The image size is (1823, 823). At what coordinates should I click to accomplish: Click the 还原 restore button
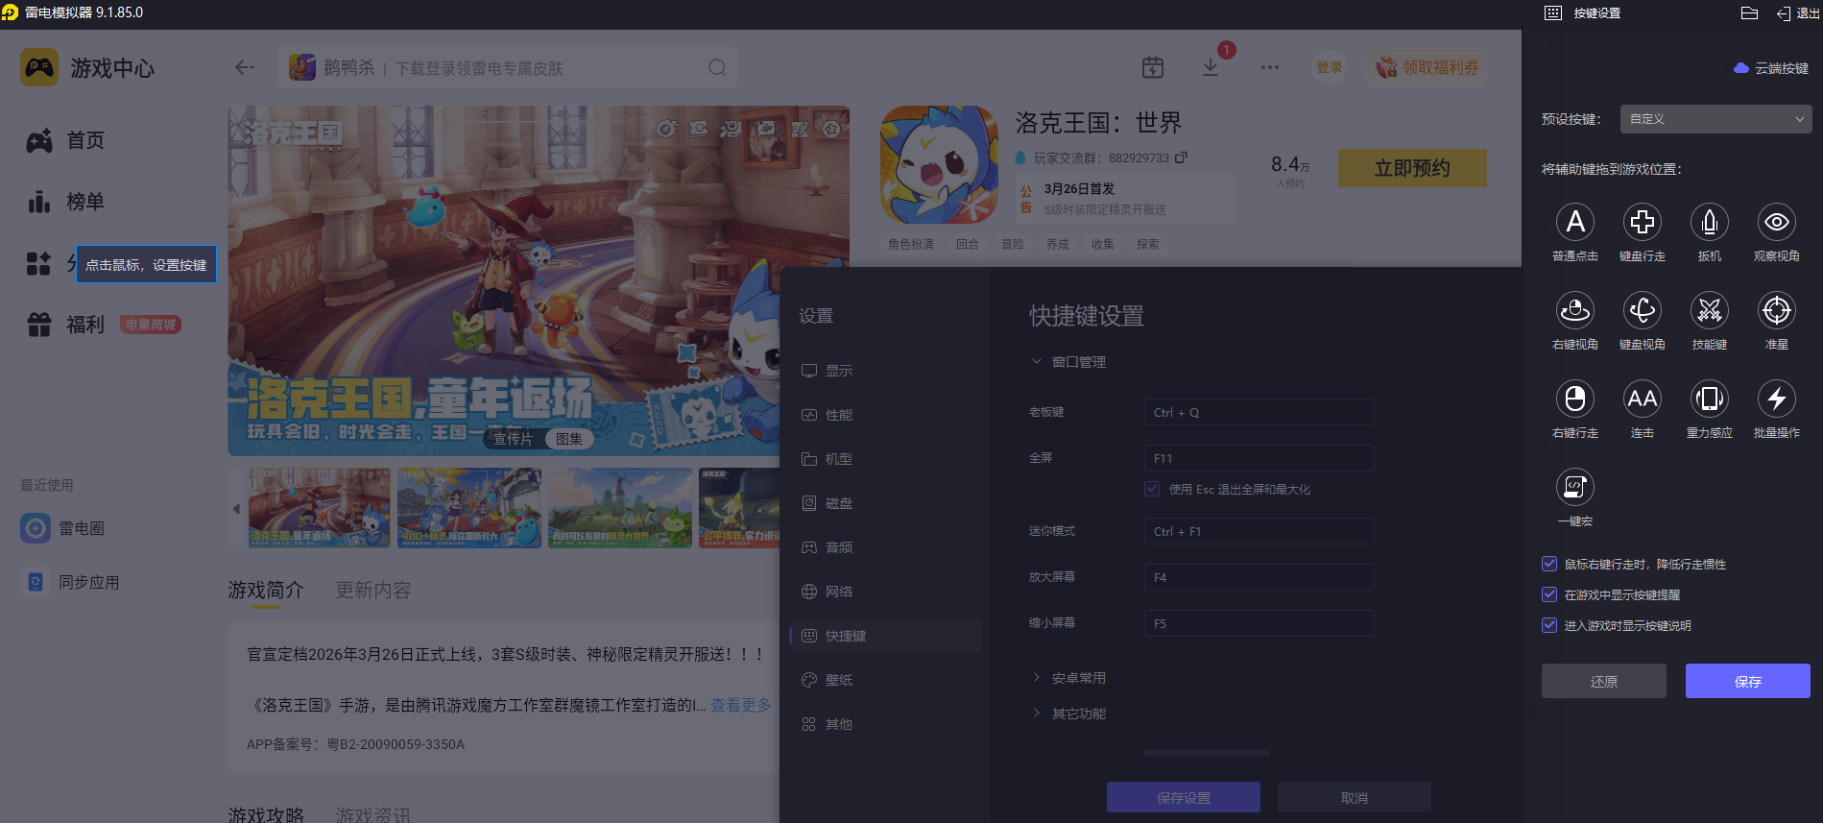click(x=1603, y=681)
